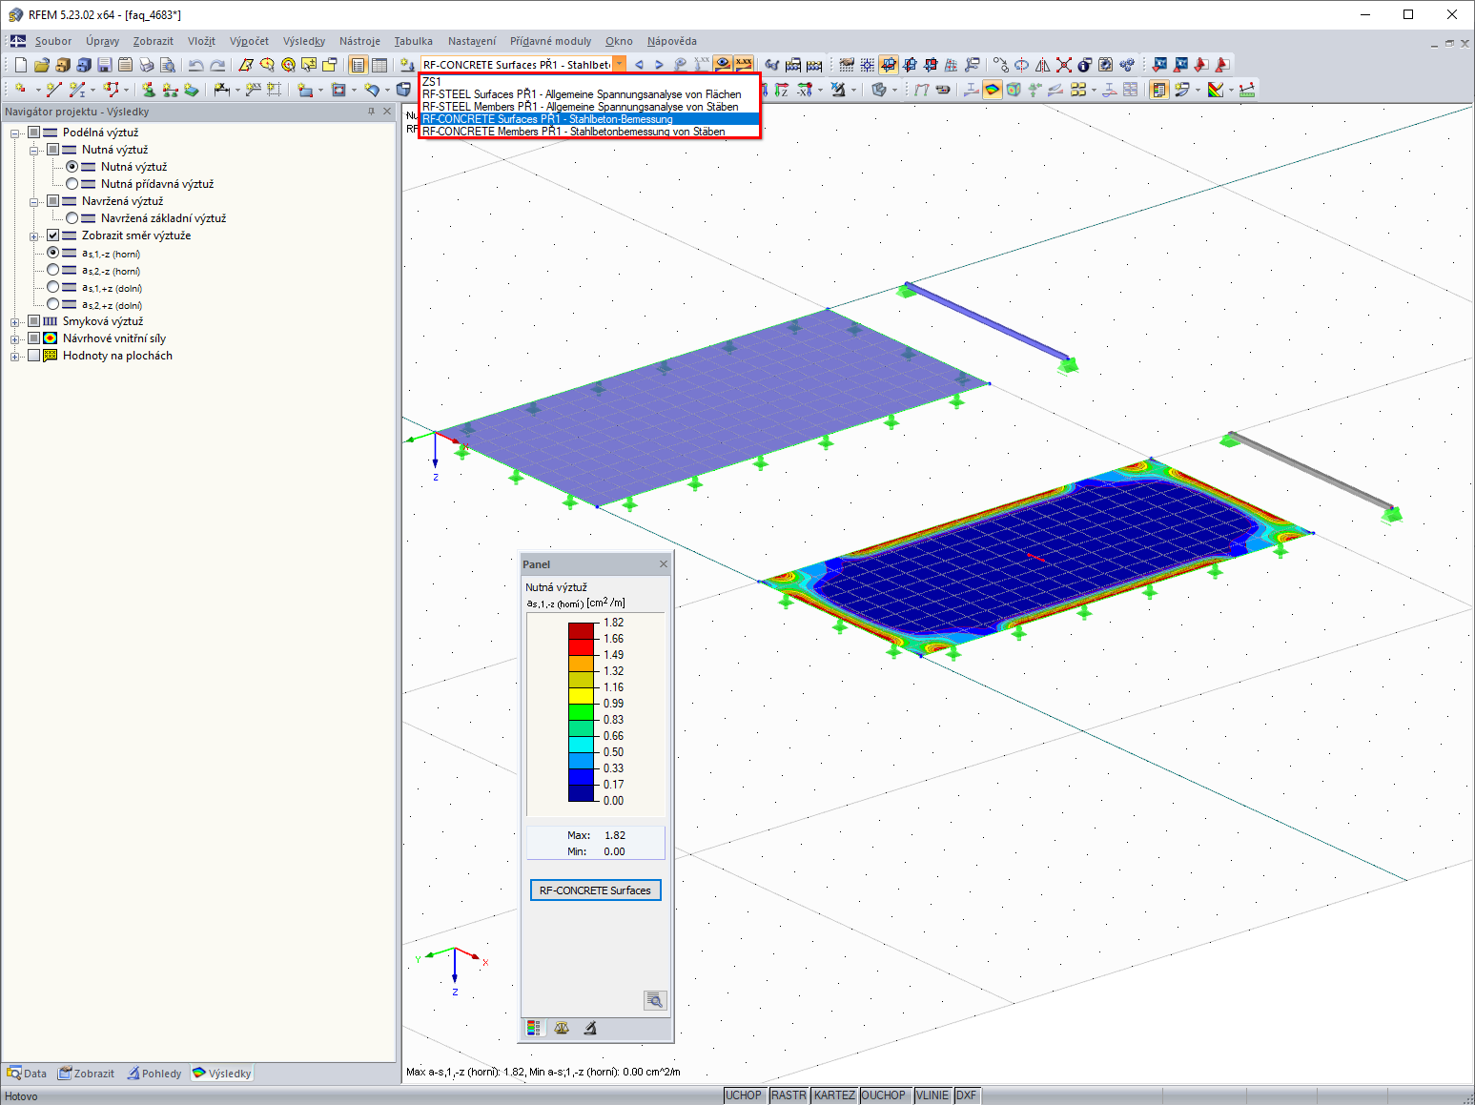Click the Open file folder icon
The height and width of the screenshot is (1105, 1475).
[42, 65]
